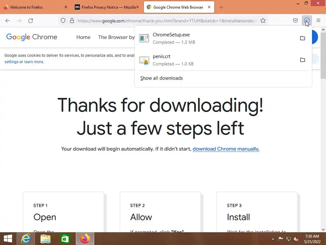The width and height of the screenshot is (326, 245).
Task: Close the Welcome to Firefox tab
Action: [x=66, y=7]
